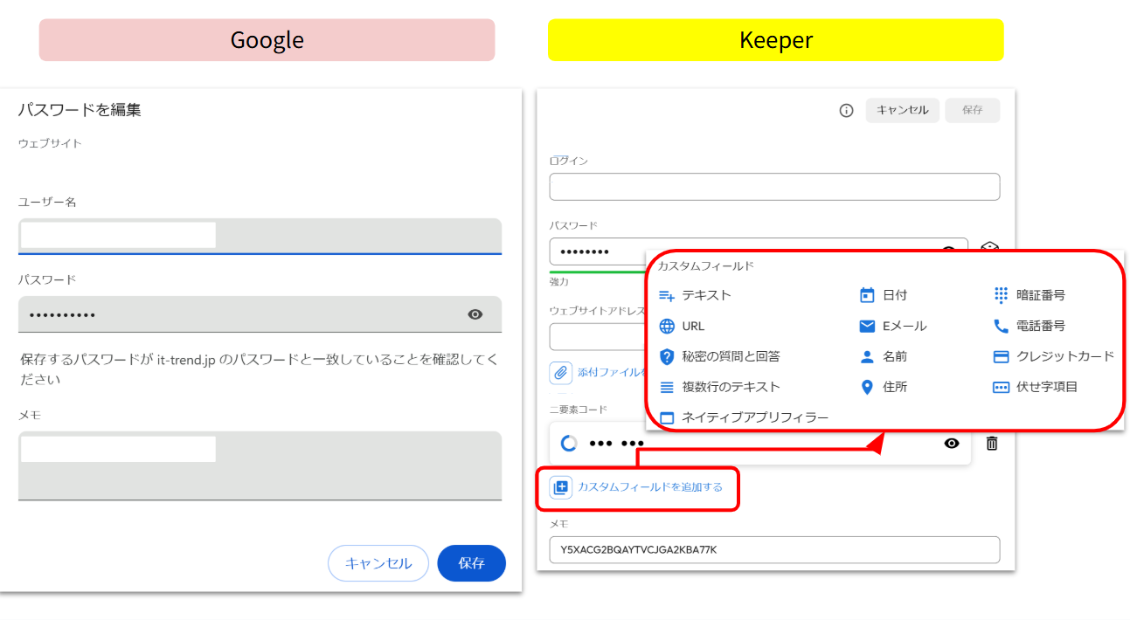Click the テキスト lines-plus icon

click(667, 295)
